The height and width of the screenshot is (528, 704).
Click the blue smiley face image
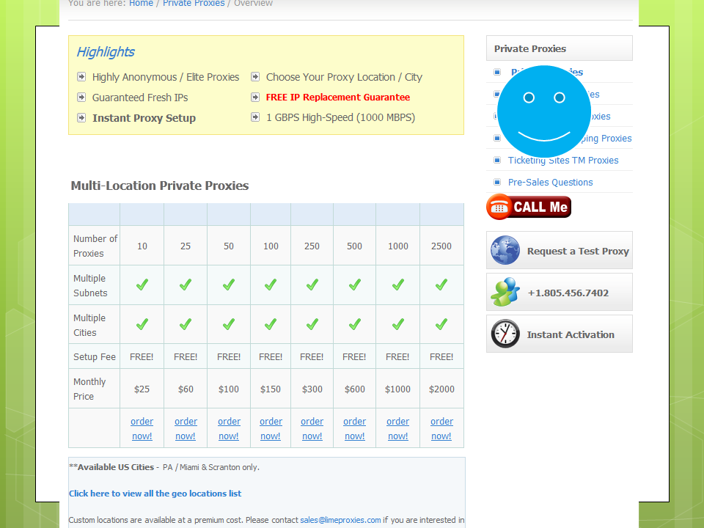(x=544, y=111)
